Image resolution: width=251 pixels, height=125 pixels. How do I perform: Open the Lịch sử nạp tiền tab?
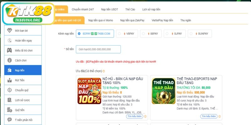tap(151, 9)
